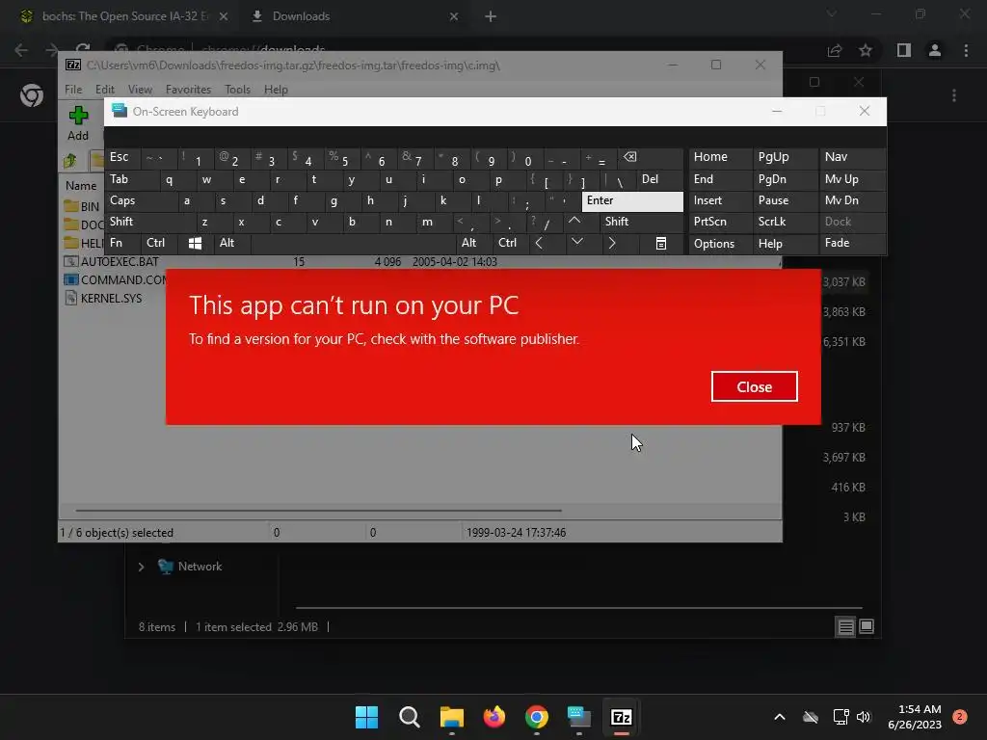Click the up-folder icon in 7-Zip

tap(69, 161)
